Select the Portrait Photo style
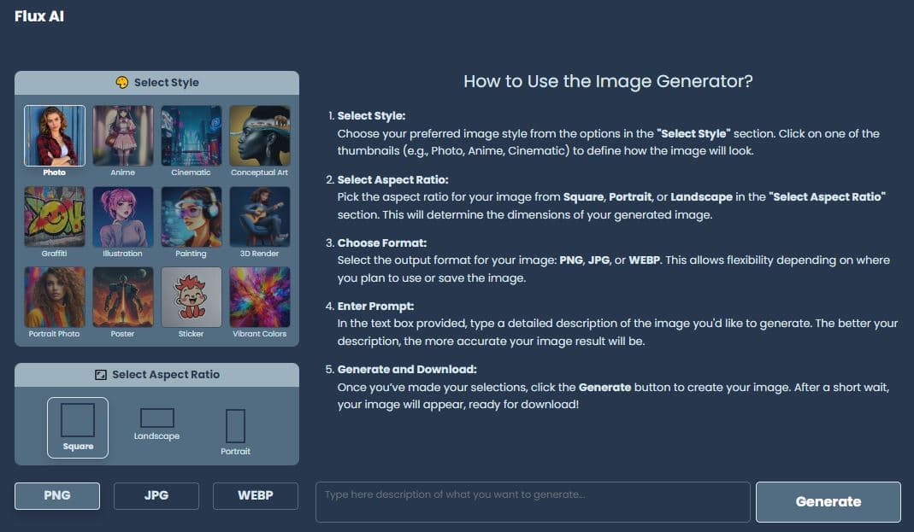The height and width of the screenshot is (532, 914). coord(54,297)
